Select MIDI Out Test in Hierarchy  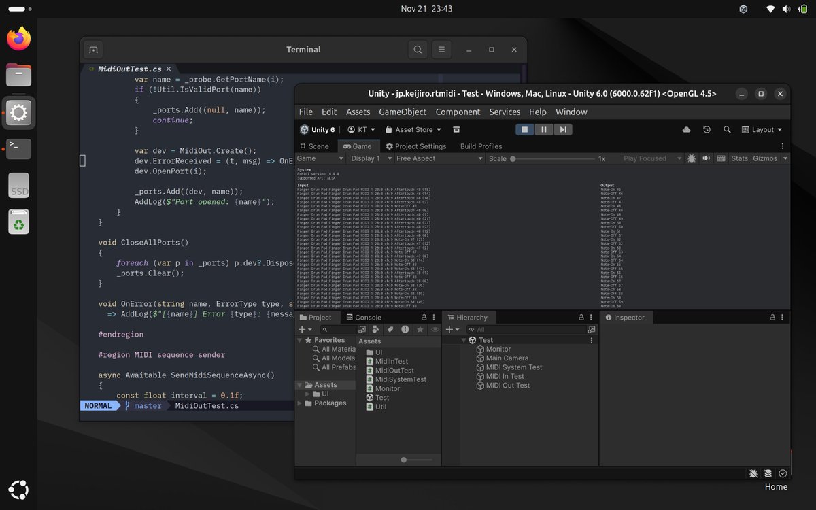pyautogui.click(x=507, y=385)
